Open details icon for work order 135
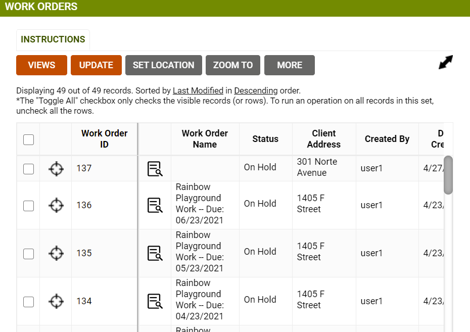Screen dimensions: 470x332 pyautogui.click(x=155, y=253)
